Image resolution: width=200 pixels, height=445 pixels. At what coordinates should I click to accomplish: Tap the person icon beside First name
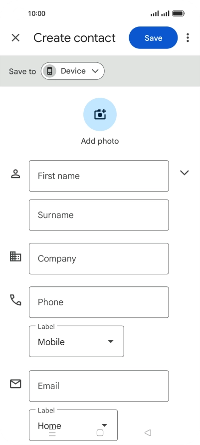tap(15, 174)
